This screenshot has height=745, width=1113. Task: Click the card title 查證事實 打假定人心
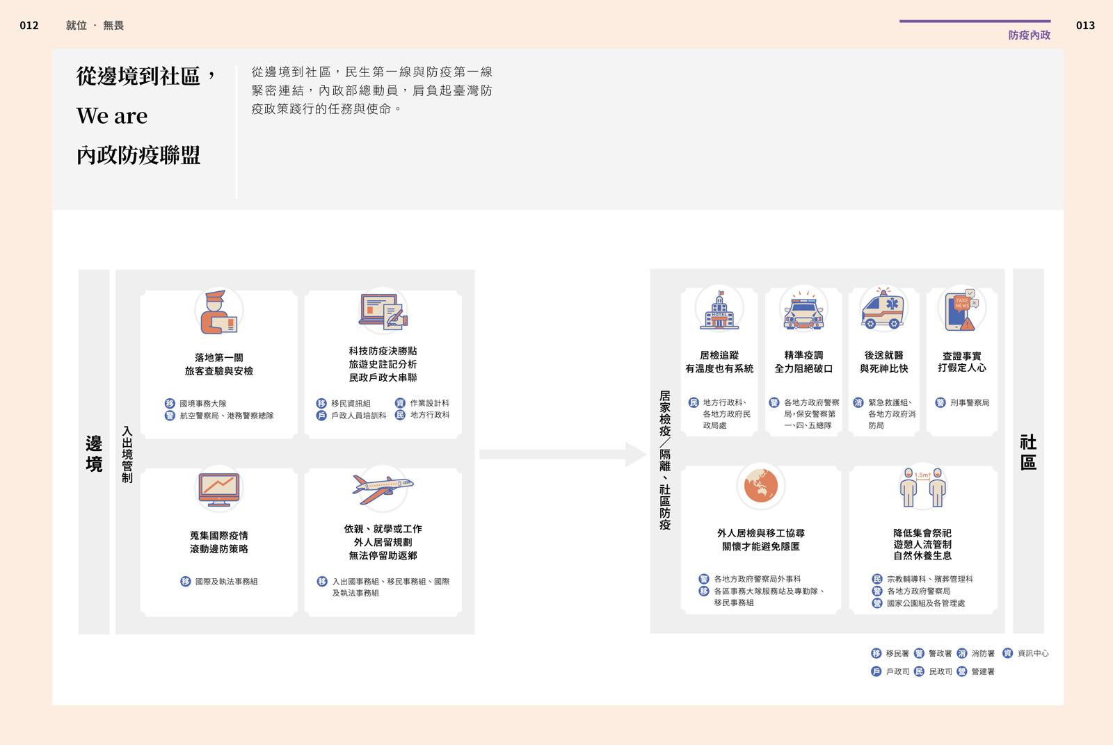click(x=962, y=361)
